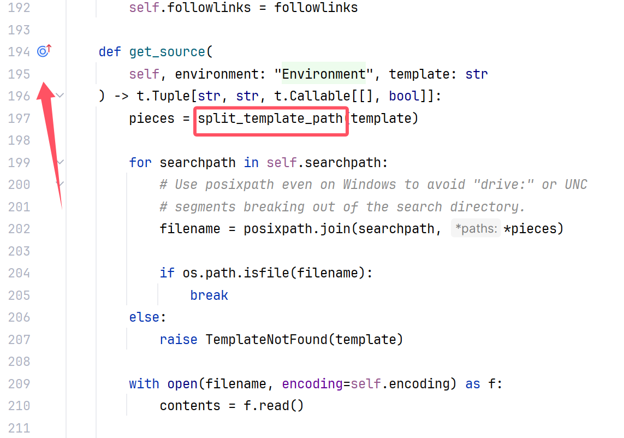Click line number 197 in the gutter
Screen dimensions: 624x438
pos(19,119)
